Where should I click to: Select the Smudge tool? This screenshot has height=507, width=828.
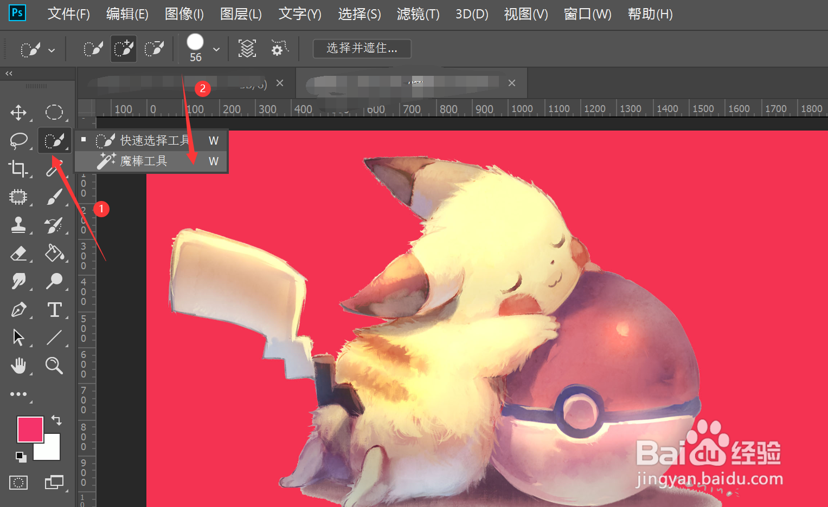(x=18, y=281)
